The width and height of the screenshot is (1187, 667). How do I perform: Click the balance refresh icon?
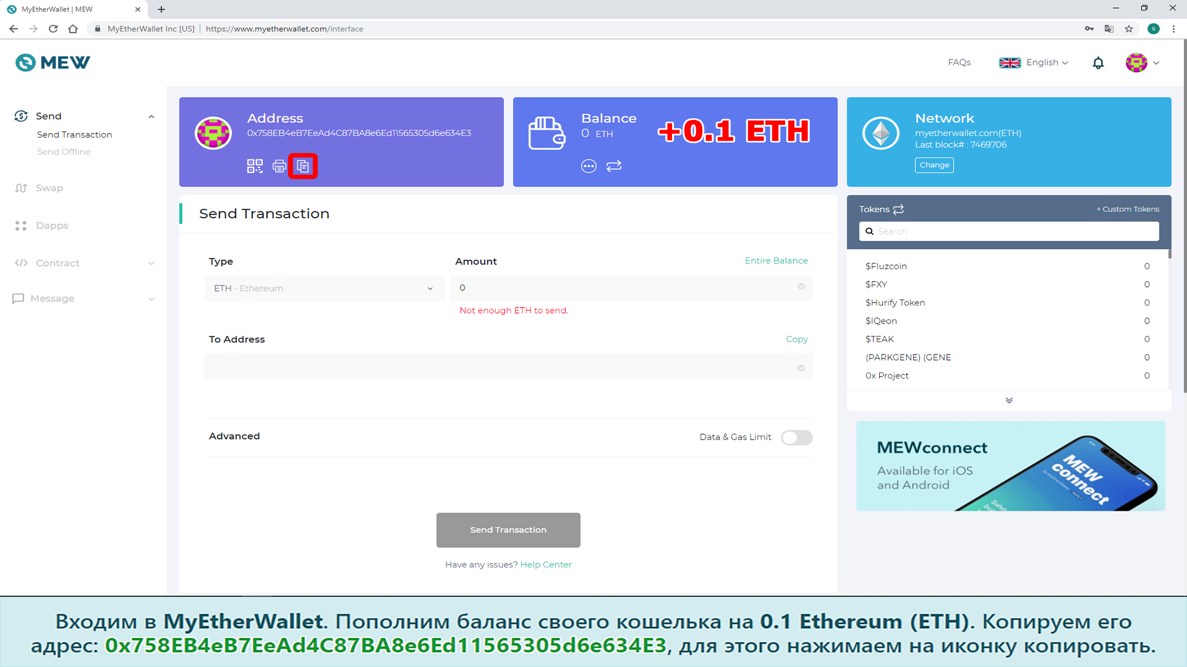tap(614, 166)
